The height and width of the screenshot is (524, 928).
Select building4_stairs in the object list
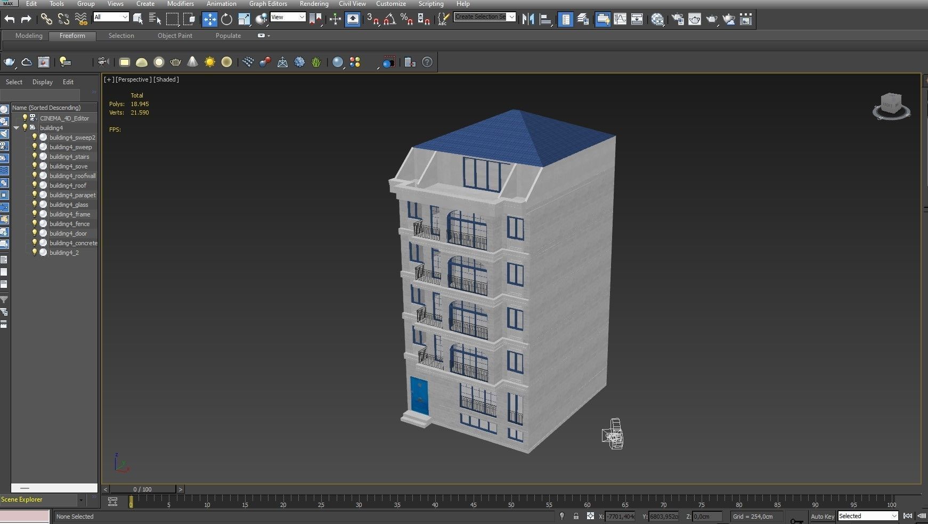click(x=69, y=157)
